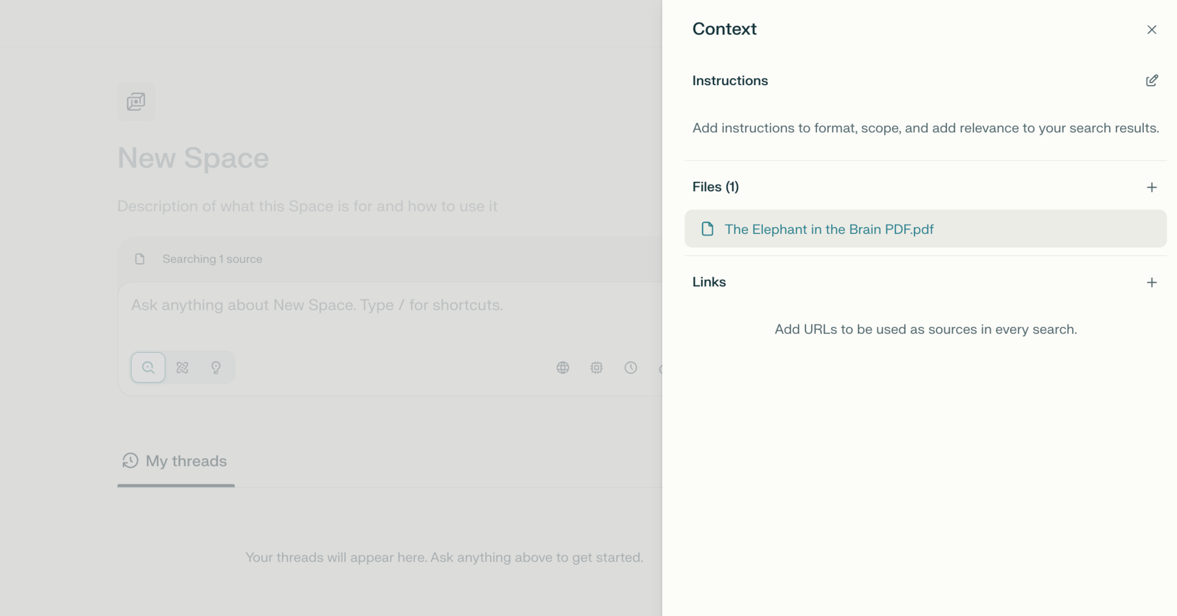The image size is (1177, 616).
Task: Add a new link with plus icon
Action: (x=1151, y=282)
